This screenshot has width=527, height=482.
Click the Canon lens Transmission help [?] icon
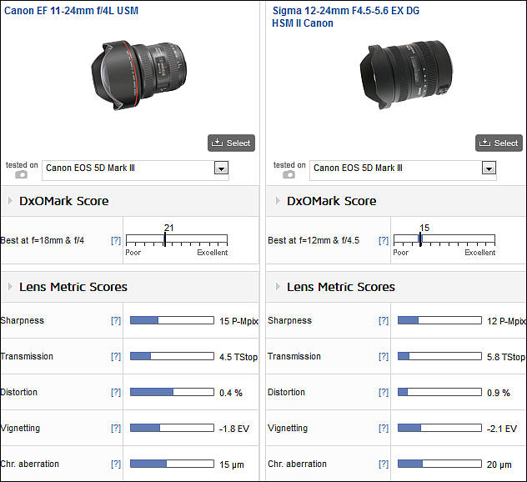(x=116, y=357)
